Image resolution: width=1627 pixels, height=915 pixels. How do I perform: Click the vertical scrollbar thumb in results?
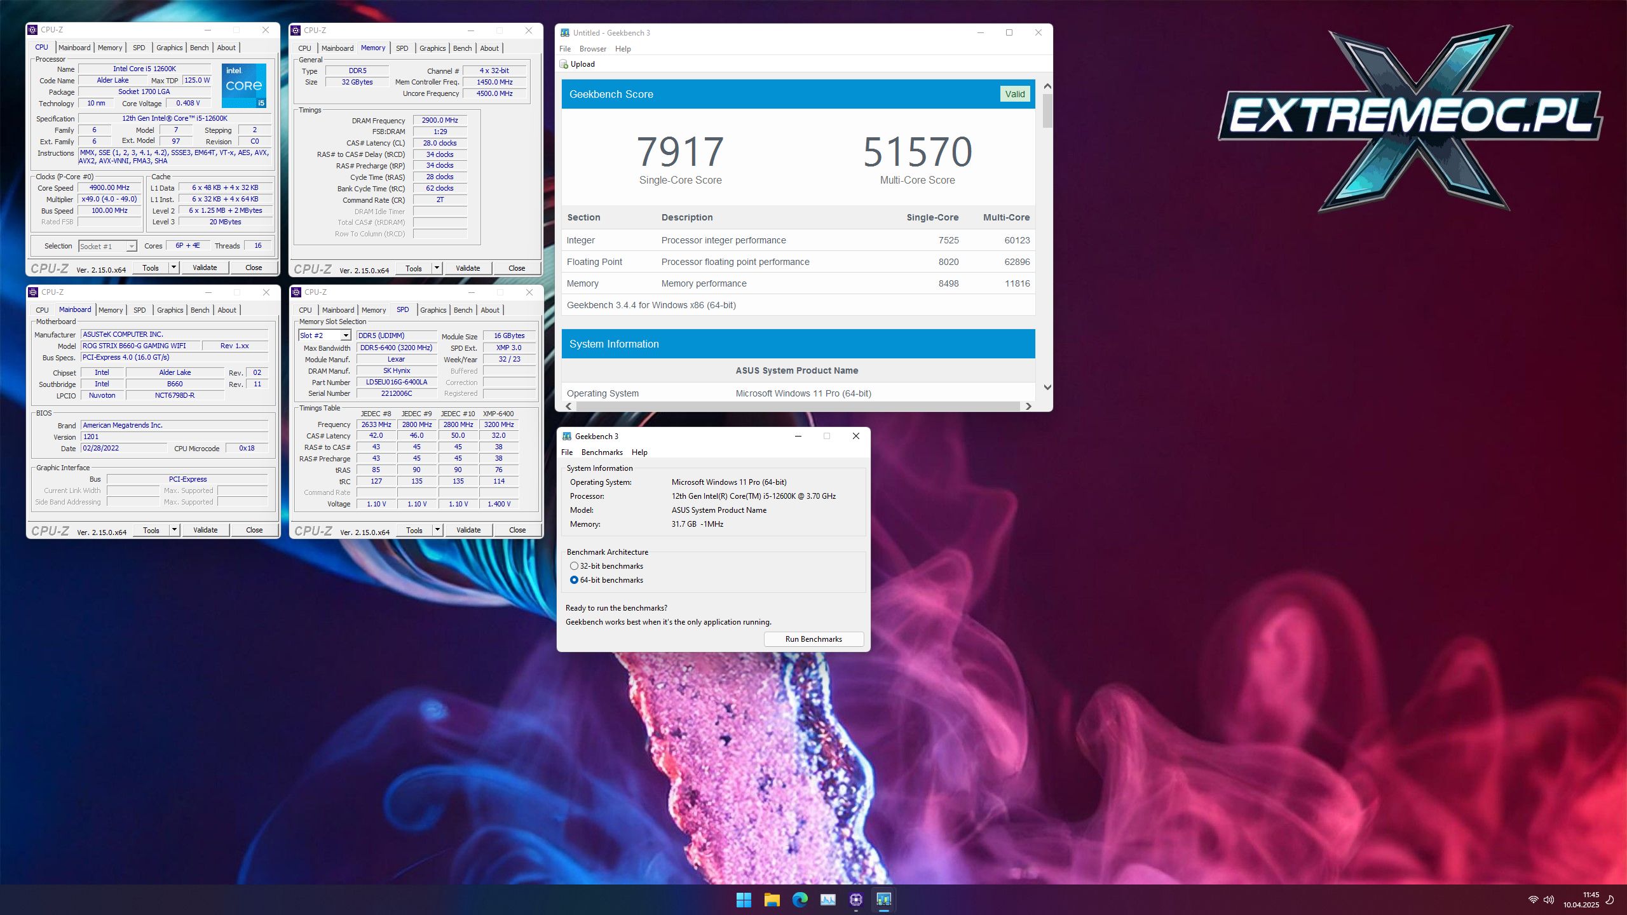tap(1047, 111)
